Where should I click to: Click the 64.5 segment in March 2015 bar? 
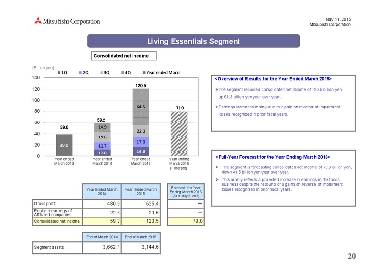click(x=141, y=107)
